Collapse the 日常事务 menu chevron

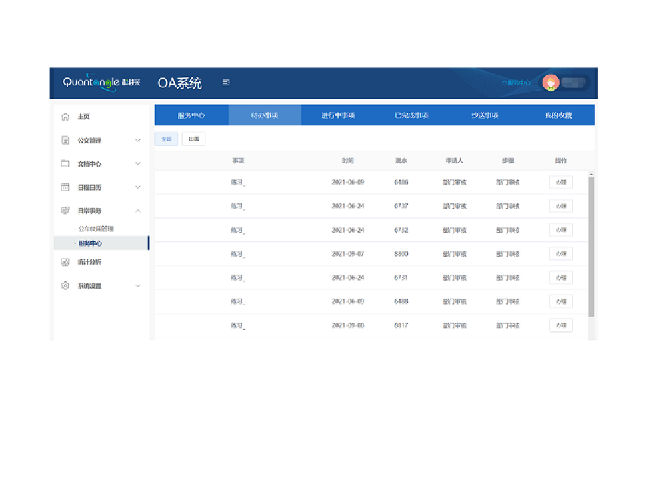138,211
